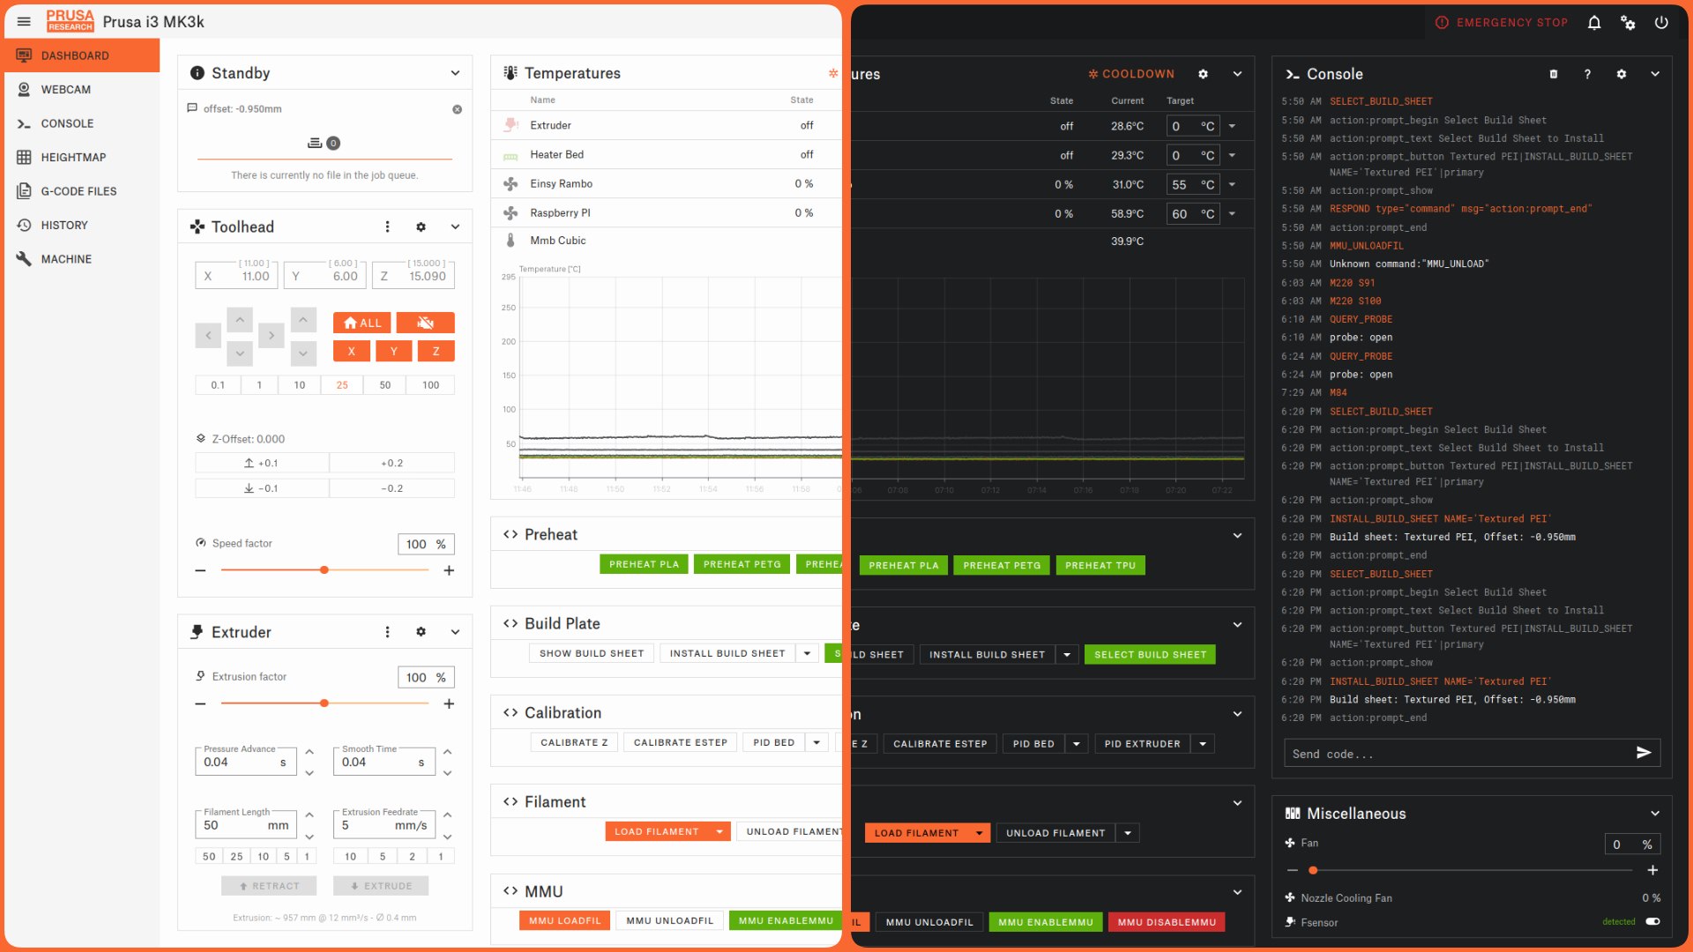Screen dimensions: 1693x952
Task: Open Extruder target temperature dropdown
Action: (1232, 126)
